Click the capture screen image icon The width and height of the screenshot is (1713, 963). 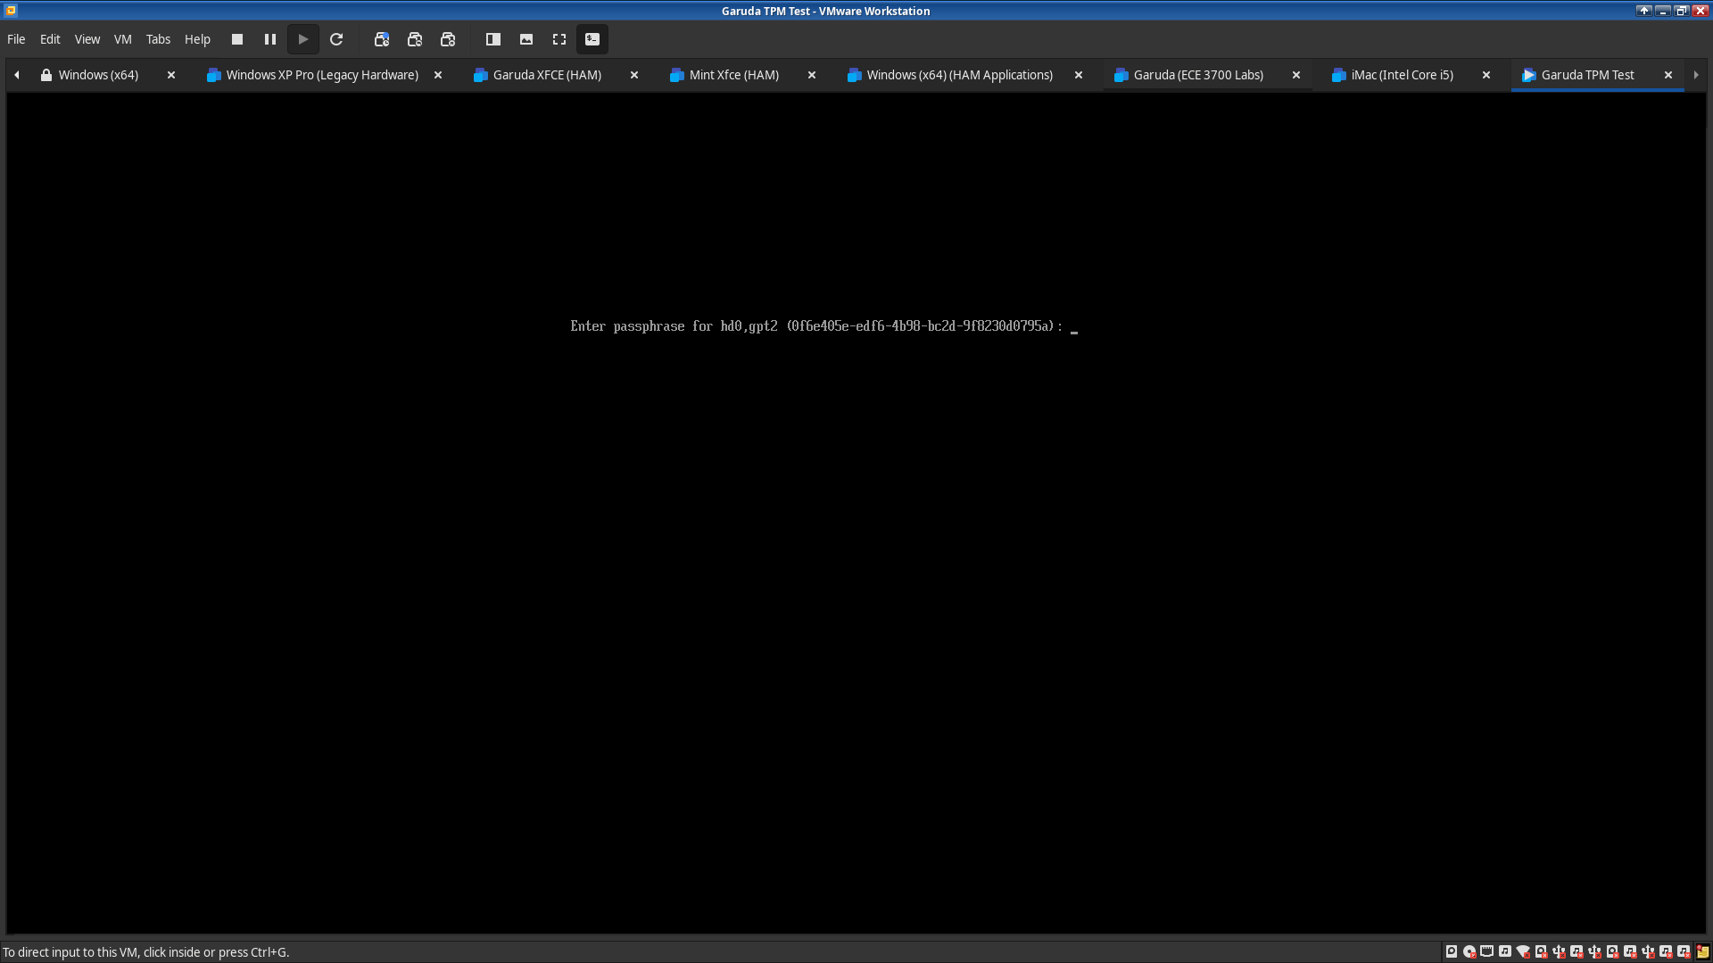[x=526, y=39]
